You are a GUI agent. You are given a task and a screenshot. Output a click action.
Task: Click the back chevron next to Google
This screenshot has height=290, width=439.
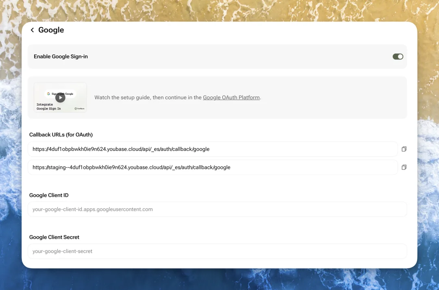coord(33,30)
